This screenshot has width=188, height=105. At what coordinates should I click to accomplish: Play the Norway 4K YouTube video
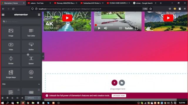pos(67,18)
